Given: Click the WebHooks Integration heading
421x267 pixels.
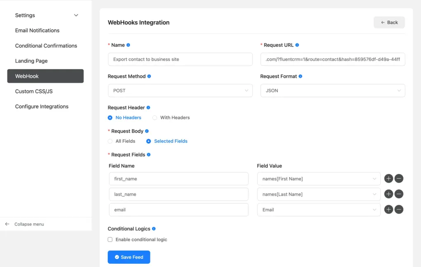Looking at the screenshot, I should [x=139, y=23].
